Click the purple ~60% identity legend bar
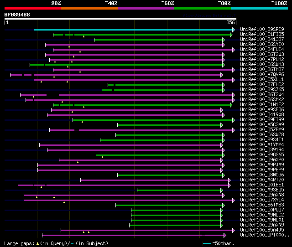This screenshot has width=292, height=247. point(146,8)
